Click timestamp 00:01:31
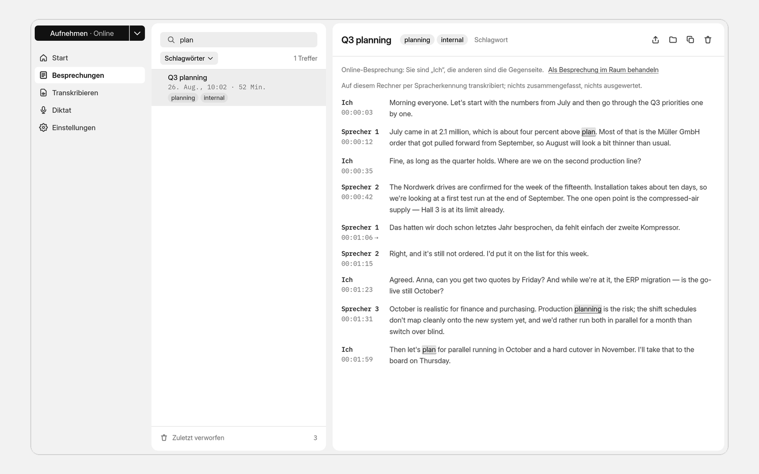 [357, 319]
